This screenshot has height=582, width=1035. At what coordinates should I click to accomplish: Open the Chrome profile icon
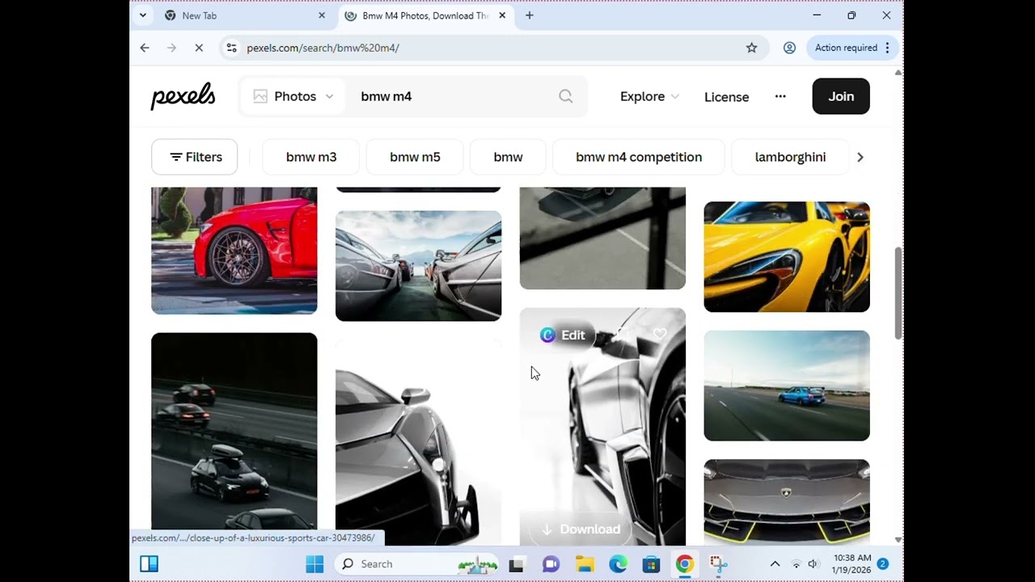coord(789,48)
